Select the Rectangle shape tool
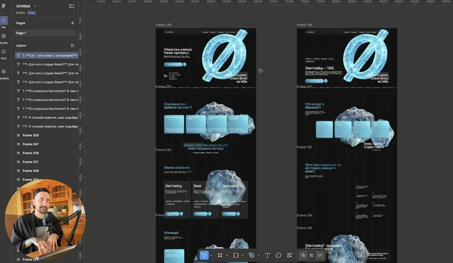The height and width of the screenshot is (263, 453). [236, 255]
